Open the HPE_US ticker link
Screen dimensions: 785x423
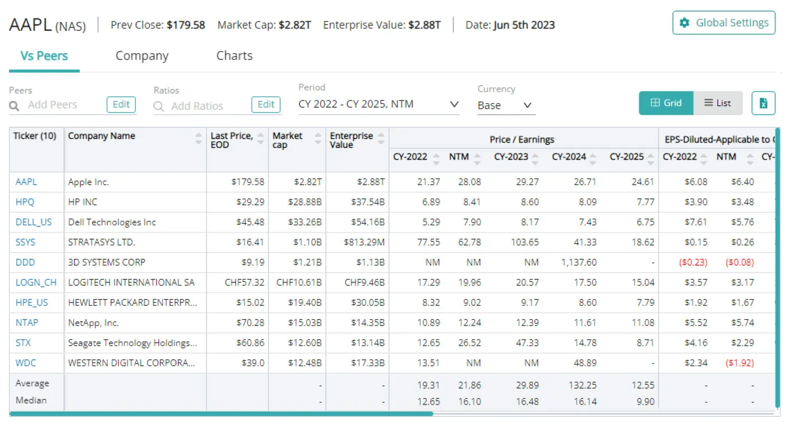(32, 303)
